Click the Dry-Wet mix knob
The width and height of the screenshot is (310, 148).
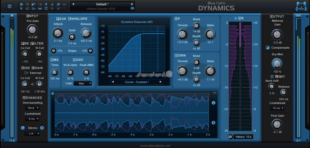[277, 63]
